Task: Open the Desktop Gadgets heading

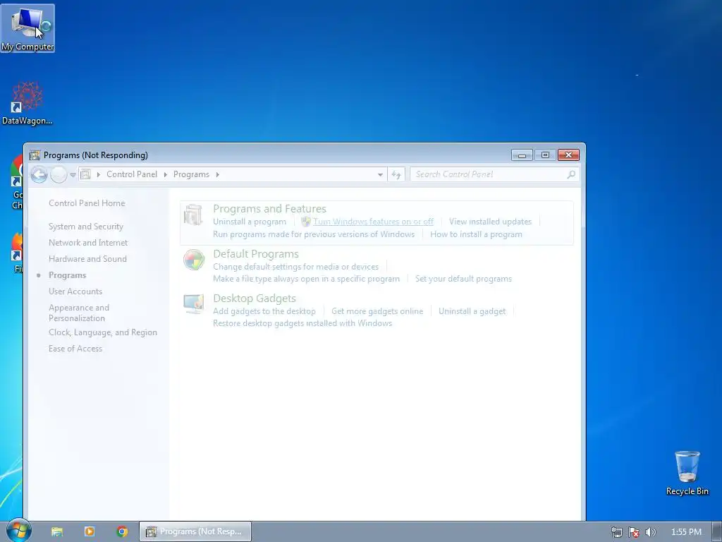Action: [x=254, y=299]
